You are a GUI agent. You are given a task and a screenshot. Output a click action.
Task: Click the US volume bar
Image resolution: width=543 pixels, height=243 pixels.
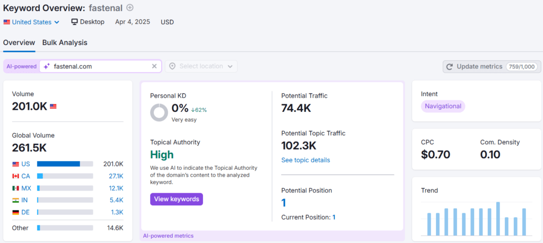coord(65,164)
